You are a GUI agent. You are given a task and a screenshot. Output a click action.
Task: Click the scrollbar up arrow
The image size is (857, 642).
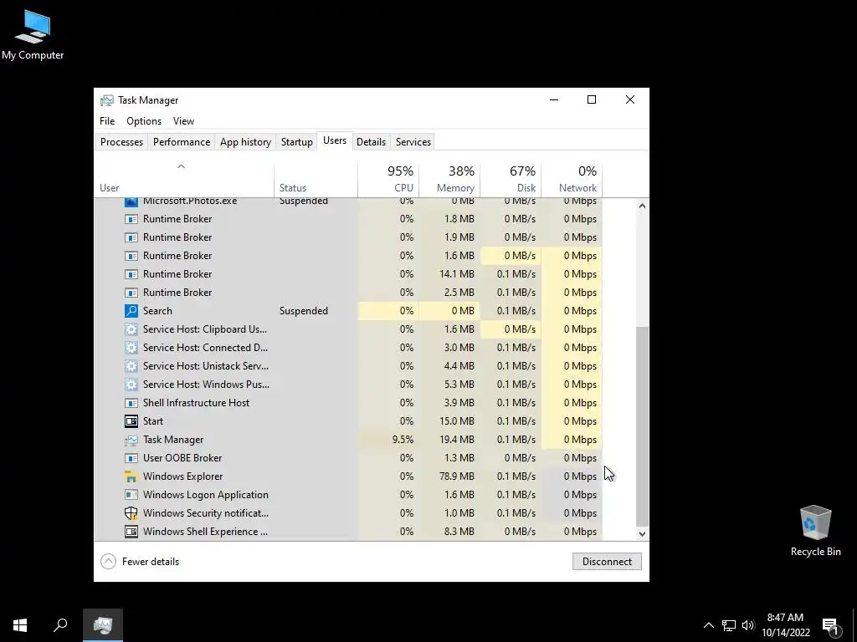[642, 206]
